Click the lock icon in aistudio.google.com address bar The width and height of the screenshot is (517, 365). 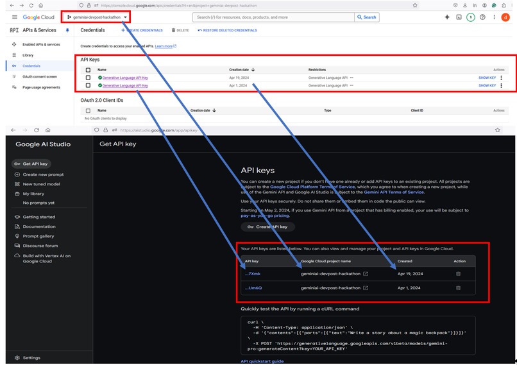pos(105,130)
